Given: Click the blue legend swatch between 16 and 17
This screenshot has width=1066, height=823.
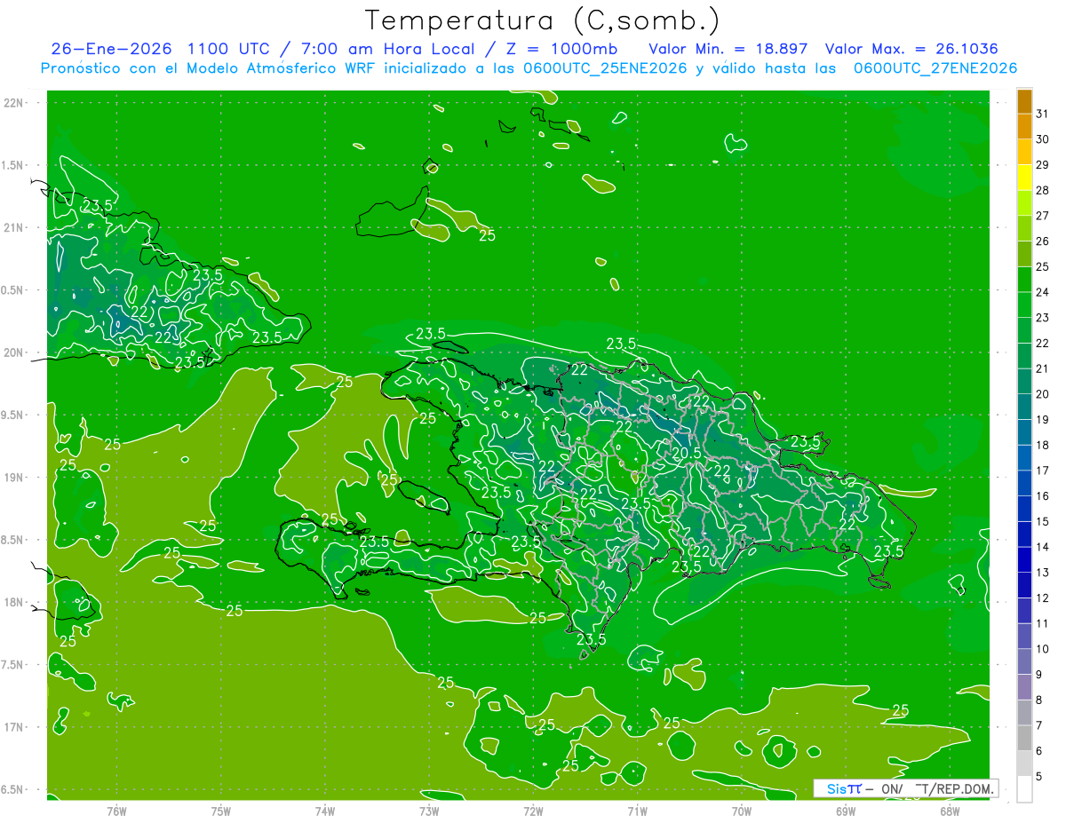Looking at the screenshot, I should (1024, 484).
